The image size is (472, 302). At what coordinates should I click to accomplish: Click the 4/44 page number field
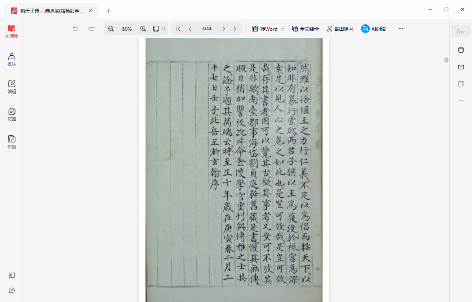207,29
